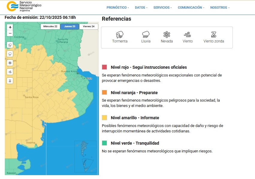Screen dimensions: 255x179
Task: Toggle rain alerts layer on map
Action: pos(10,54)
